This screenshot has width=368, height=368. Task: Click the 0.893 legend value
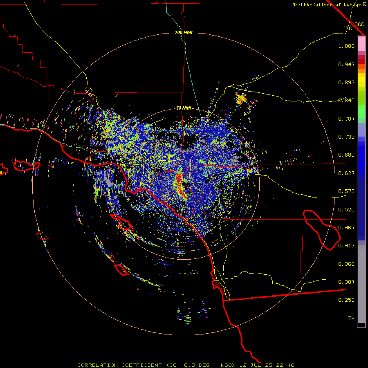click(346, 82)
